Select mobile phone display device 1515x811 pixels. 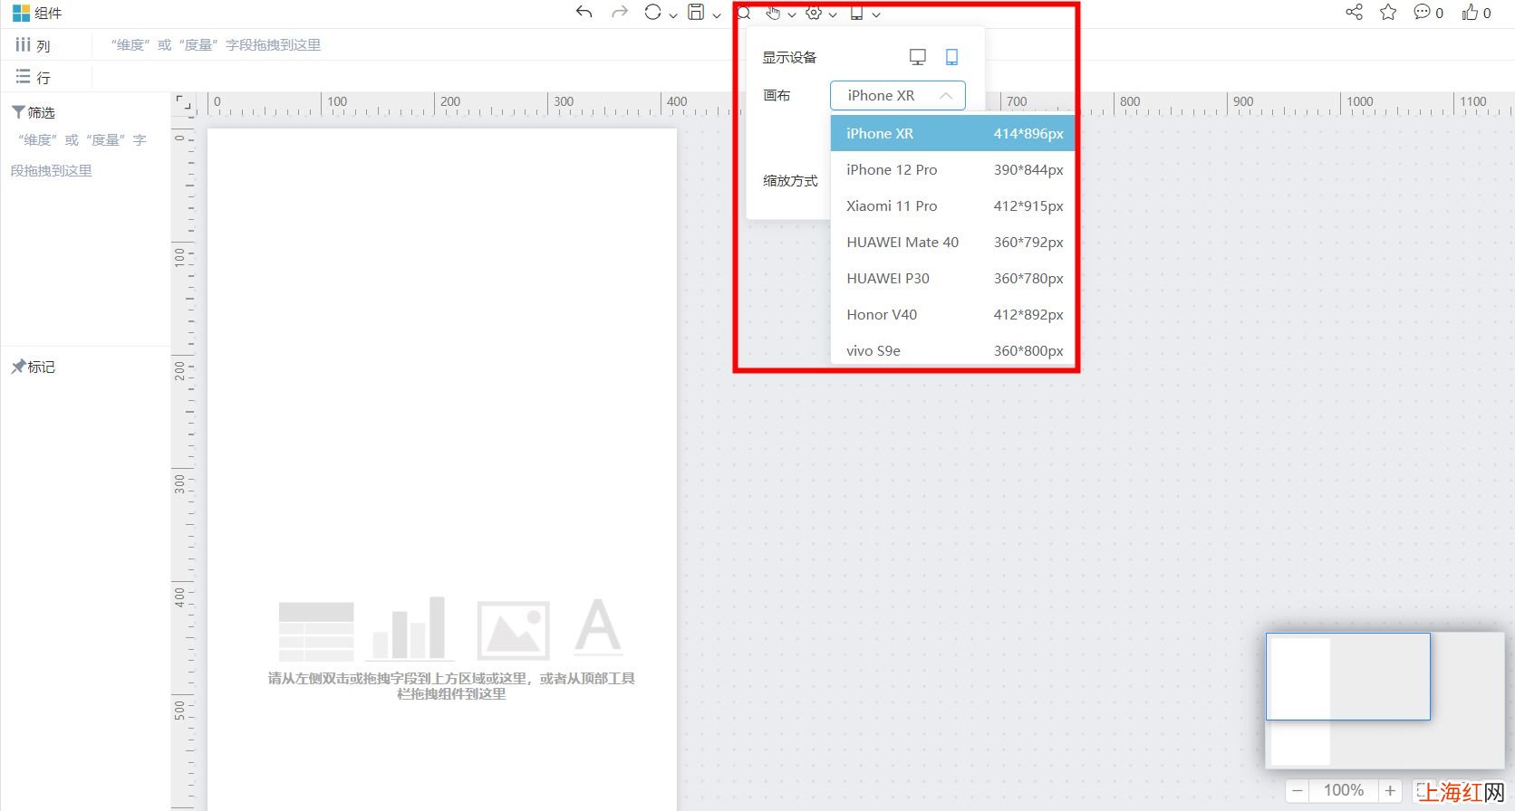coord(951,57)
